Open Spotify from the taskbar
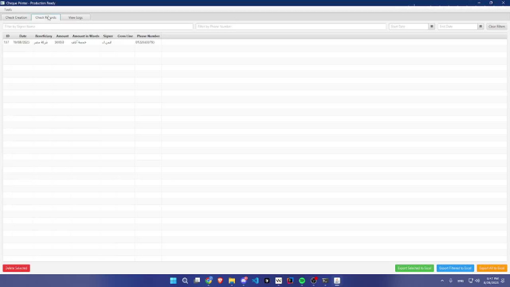The image size is (510, 287). pyautogui.click(x=302, y=281)
